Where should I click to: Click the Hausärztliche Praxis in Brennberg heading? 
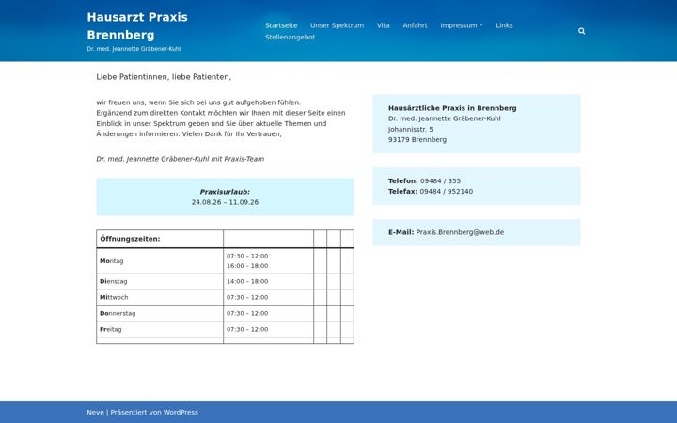452,108
